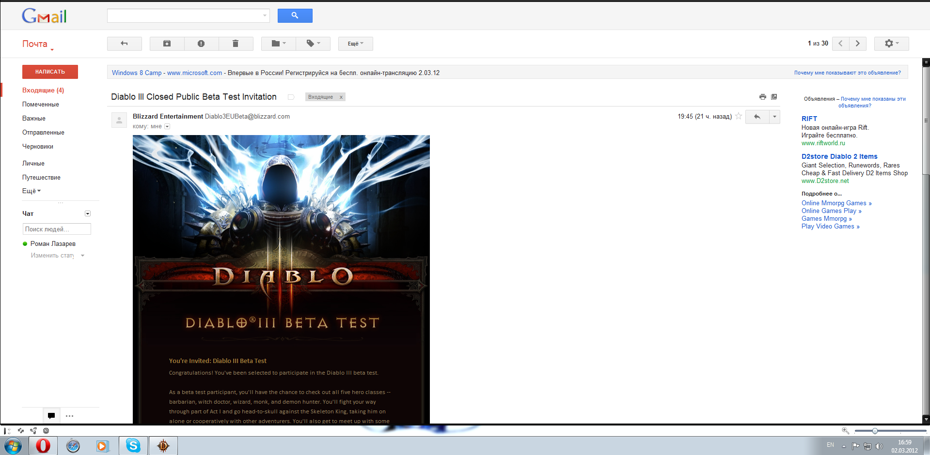Click the Play Video Games link
The image size is (930, 455).
[x=831, y=227]
